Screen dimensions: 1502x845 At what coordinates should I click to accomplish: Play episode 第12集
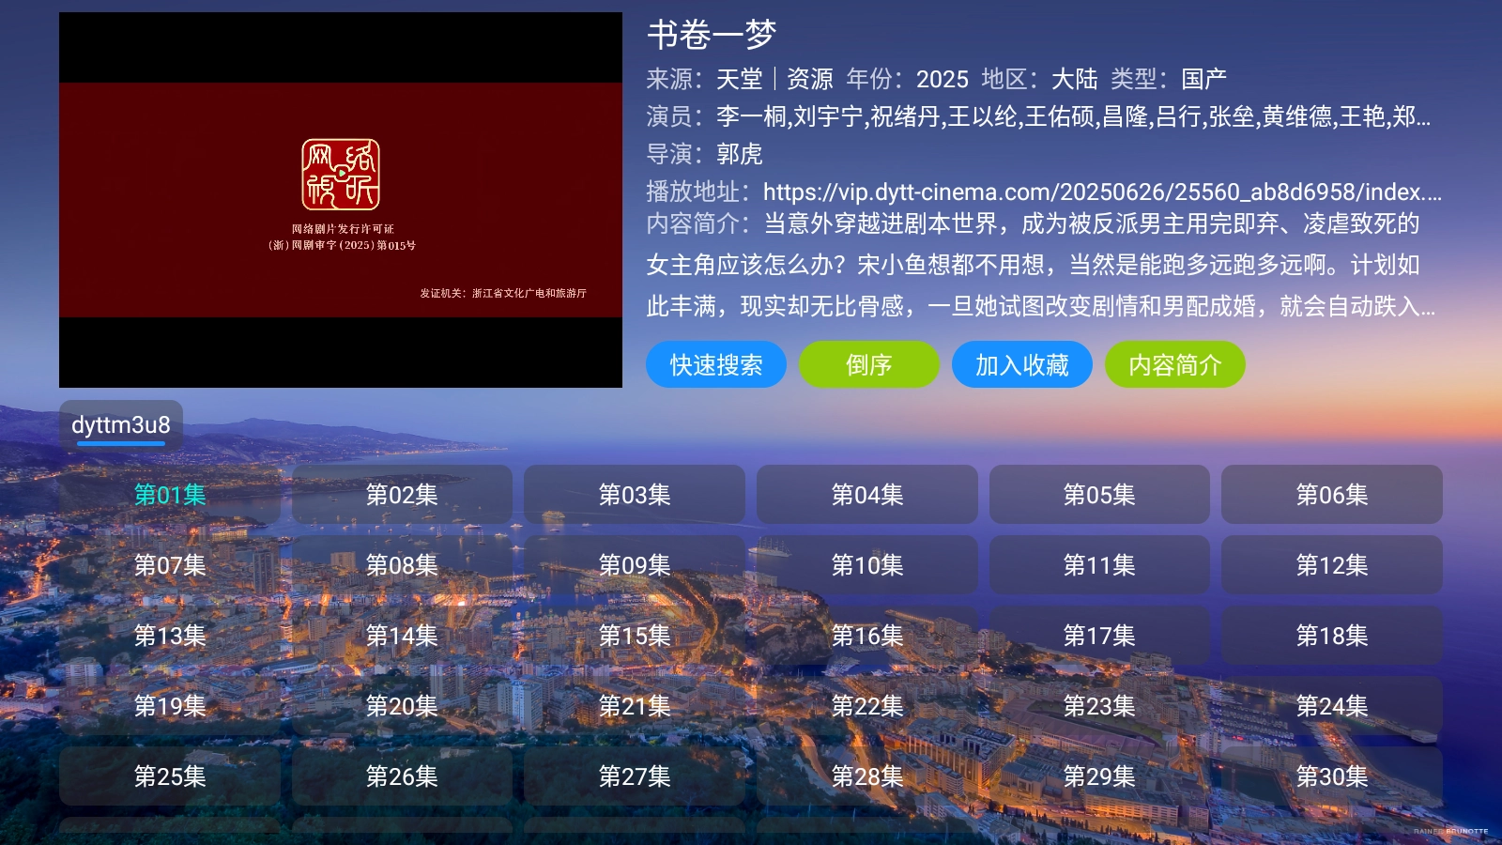click(1332, 565)
